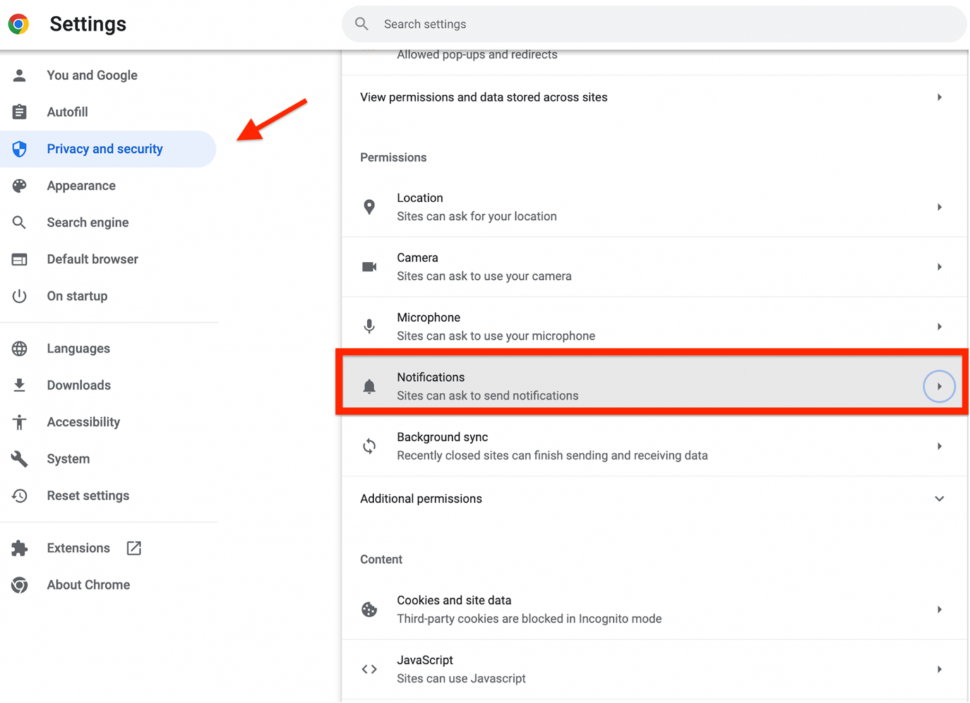The height and width of the screenshot is (703, 970).
Task: Click the Appearance palette icon
Action: [20, 185]
